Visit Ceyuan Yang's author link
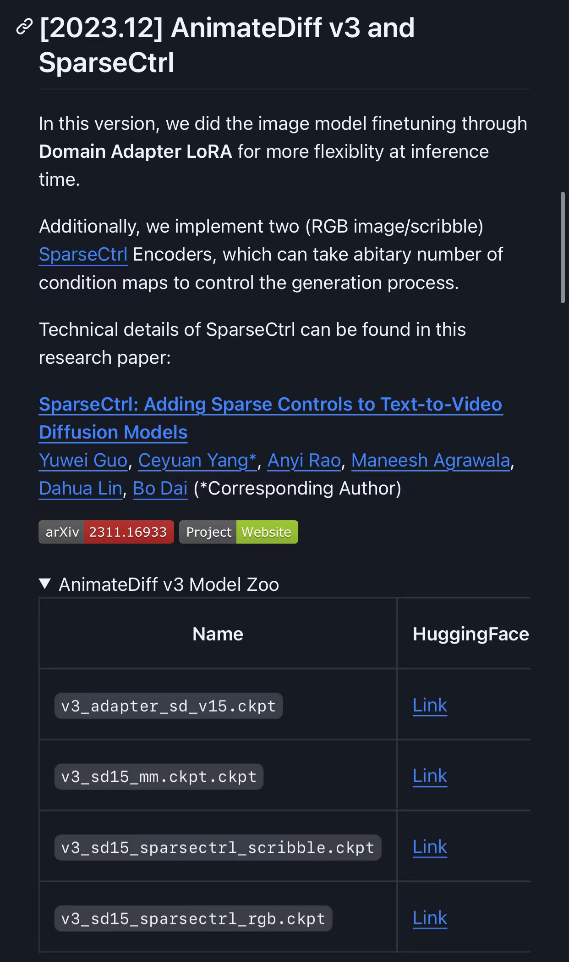Viewport: 569px width, 962px height. (x=197, y=460)
